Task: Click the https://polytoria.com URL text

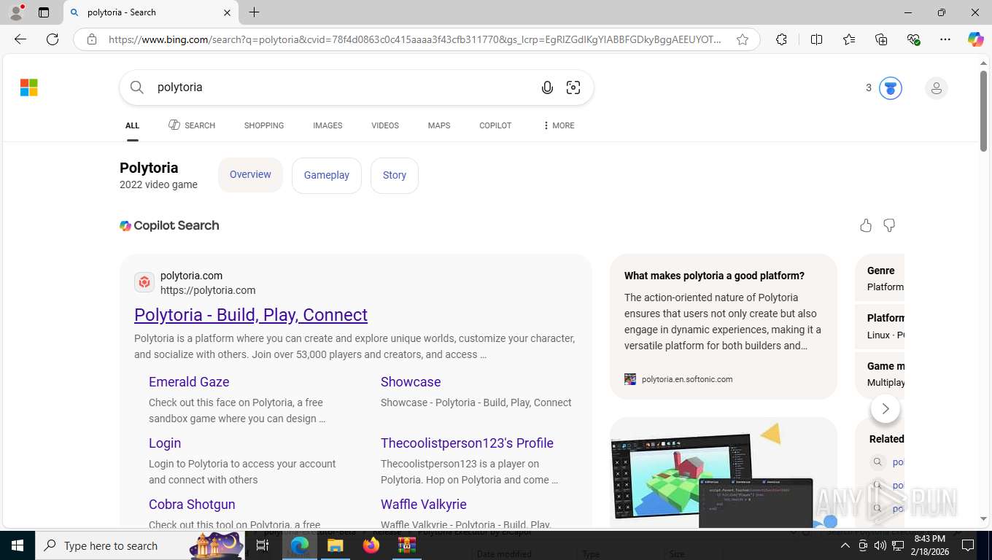Action: click(208, 290)
